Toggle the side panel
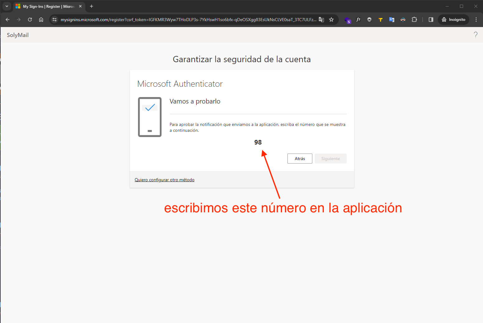Image resolution: width=483 pixels, height=323 pixels. click(431, 20)
